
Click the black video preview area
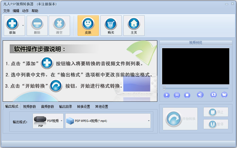[x=196, y=66]
